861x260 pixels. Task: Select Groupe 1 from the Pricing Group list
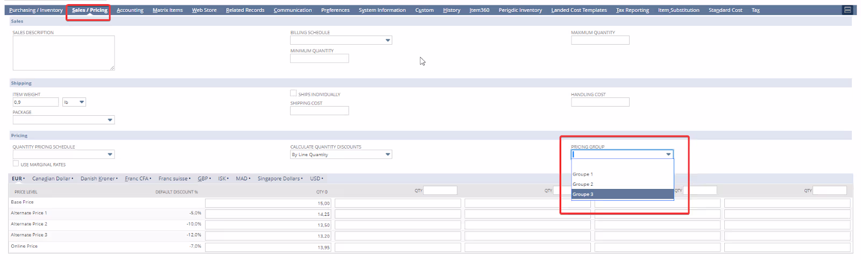[x=622, y=174]
